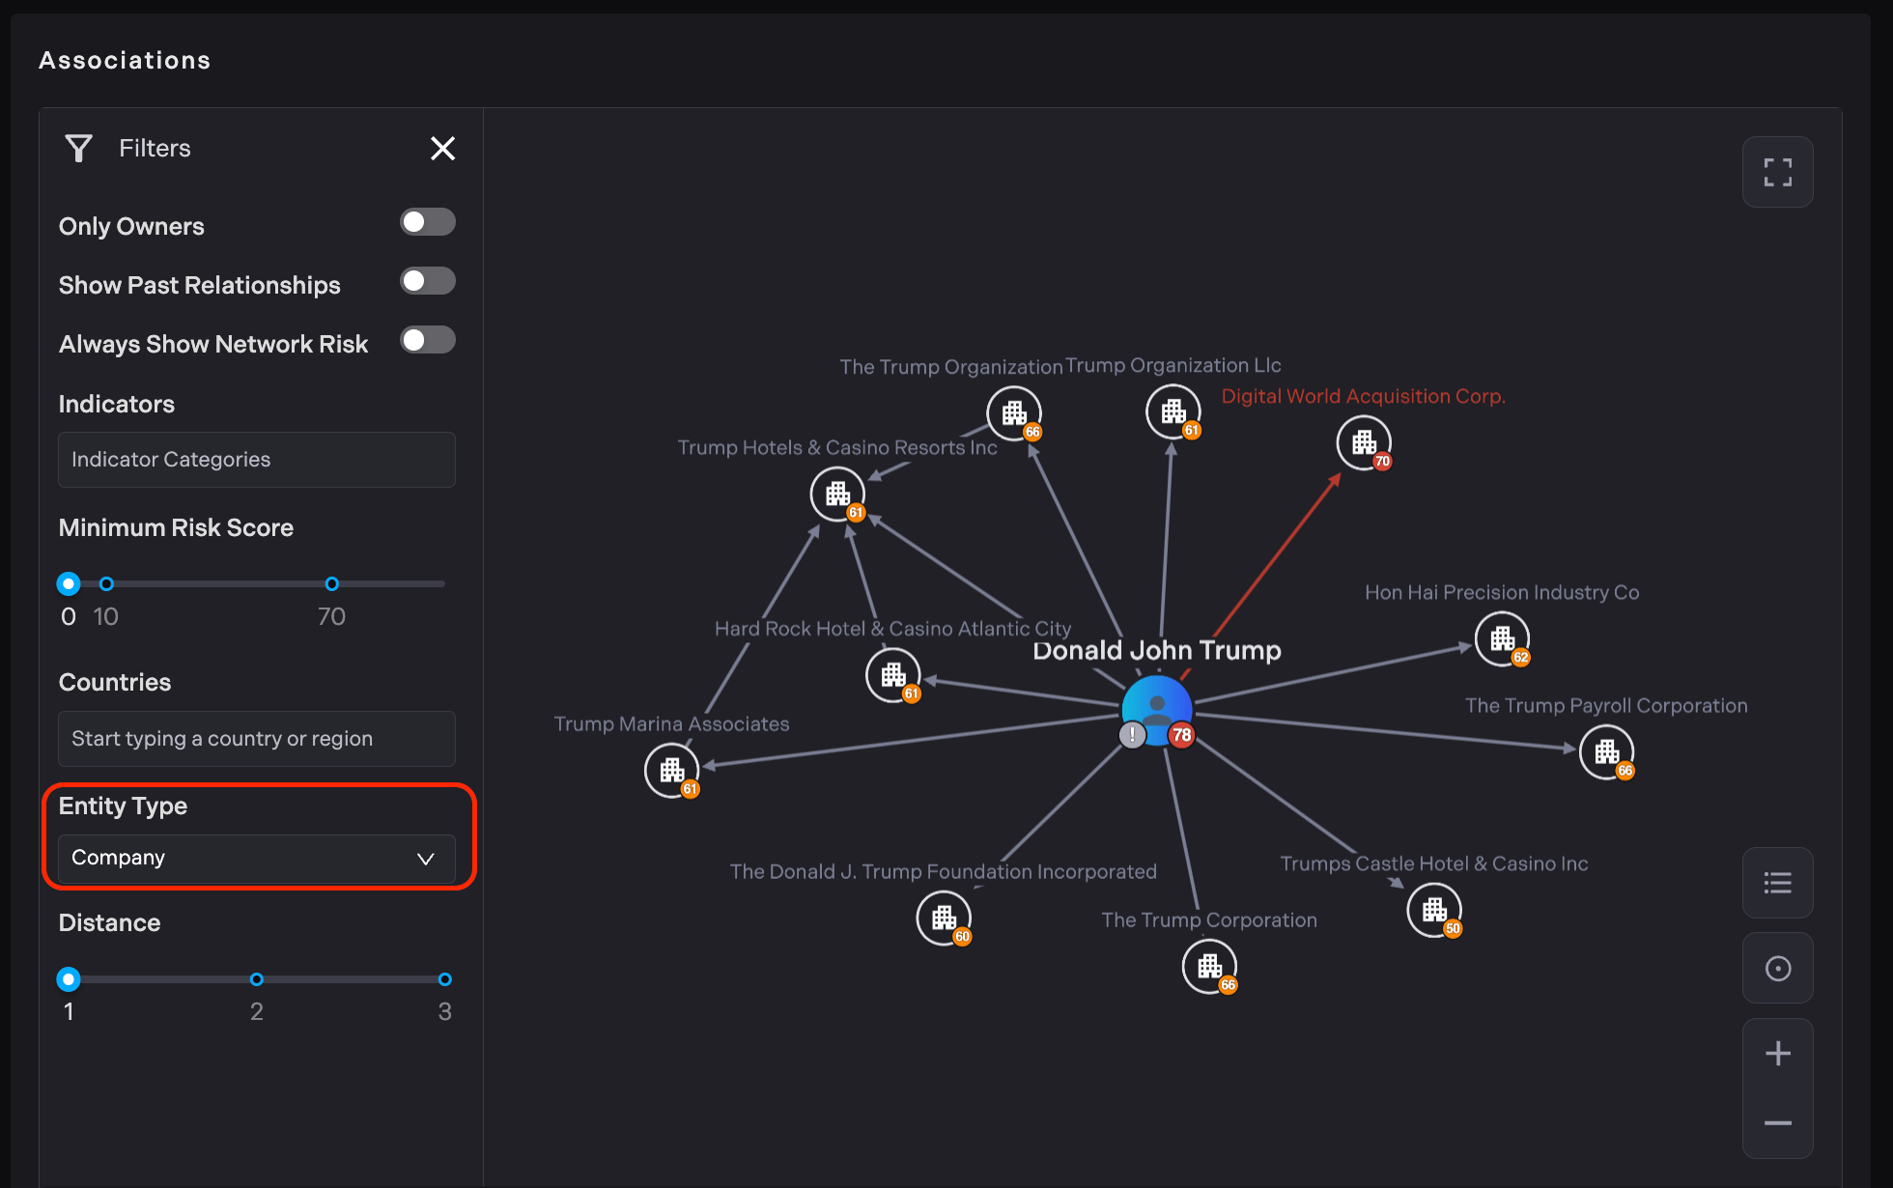Image resolution: width=1893 pixels, height=1188 pixels.
Task: Select The Trump Payroll Corporation node
Action: 1606,751
